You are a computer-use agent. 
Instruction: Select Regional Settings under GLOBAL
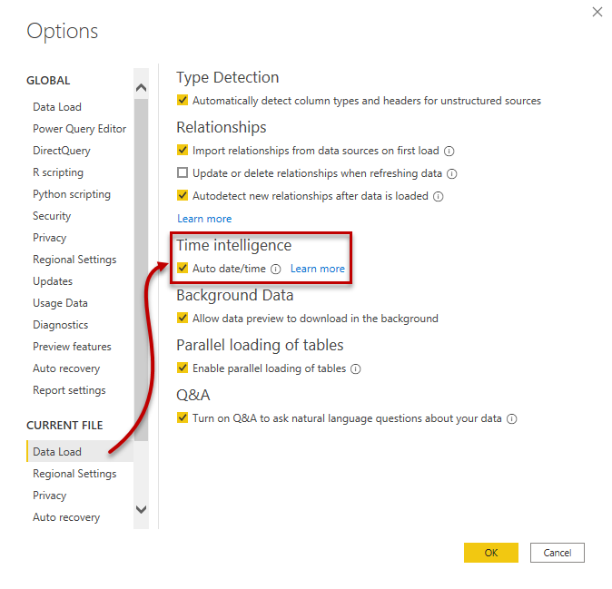click(x=74, y=260)
